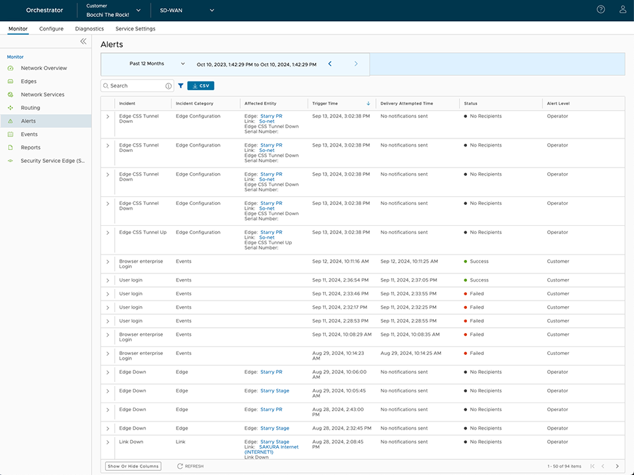Image resolution: width=634 pixels, height=475 pixels.
Task: Switch to the Configure tab
Action: tap(51, 28)
